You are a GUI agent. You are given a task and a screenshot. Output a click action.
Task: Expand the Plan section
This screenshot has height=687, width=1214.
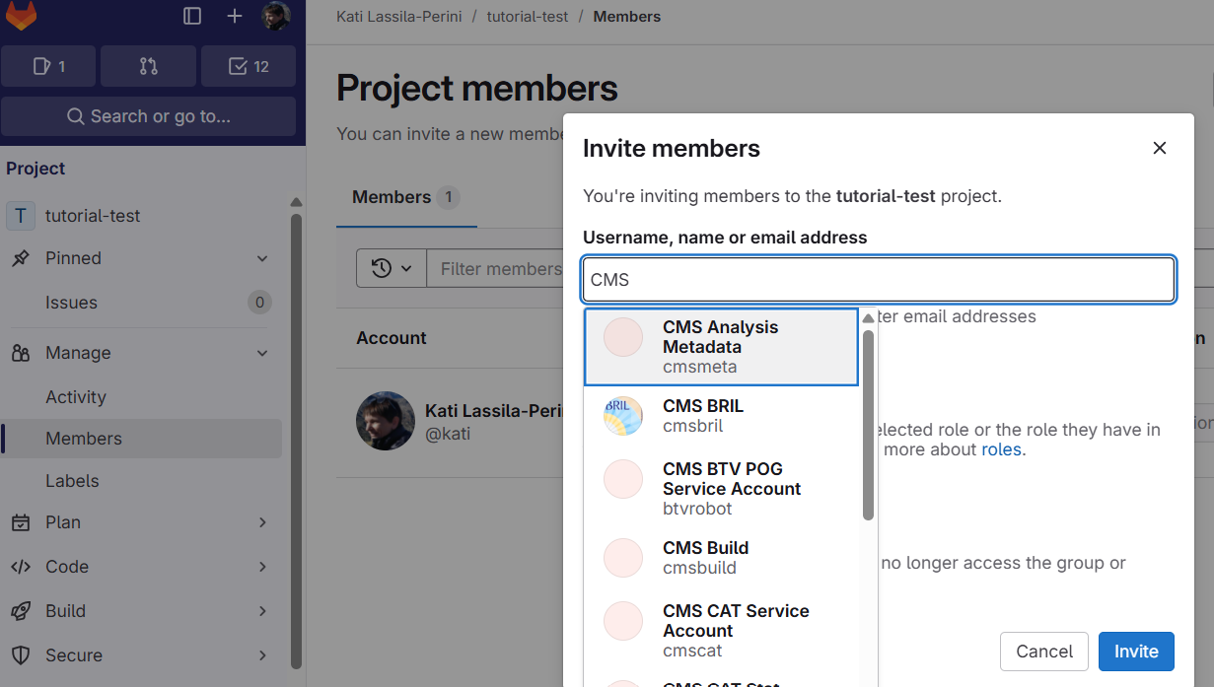click(262, 522)
